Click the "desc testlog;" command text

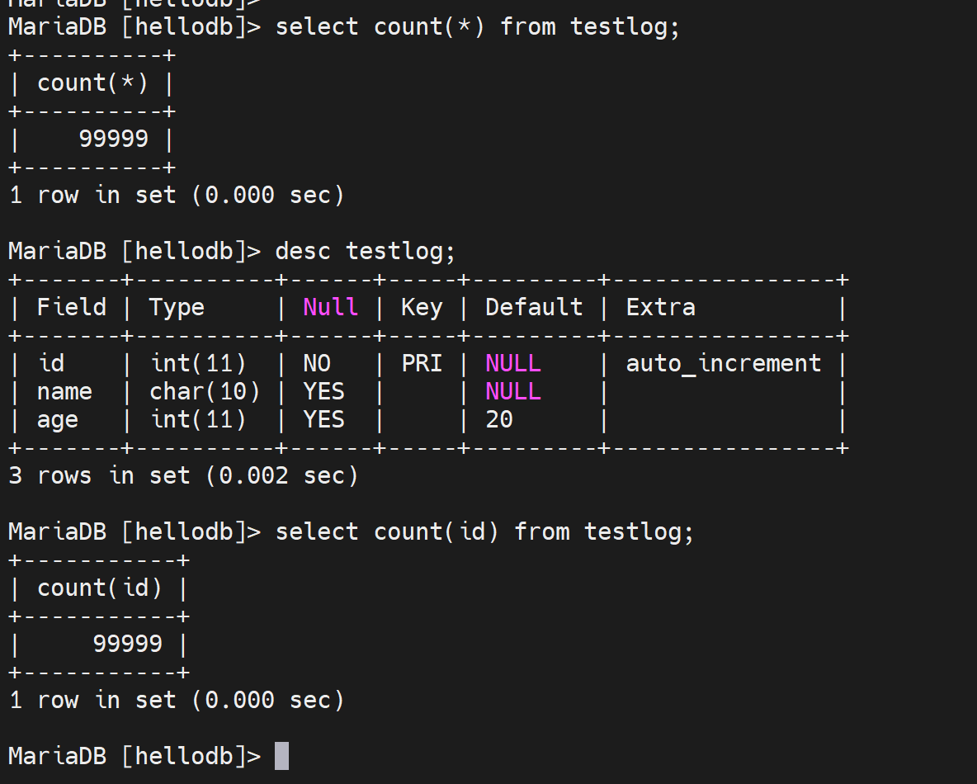click(365, 250)
